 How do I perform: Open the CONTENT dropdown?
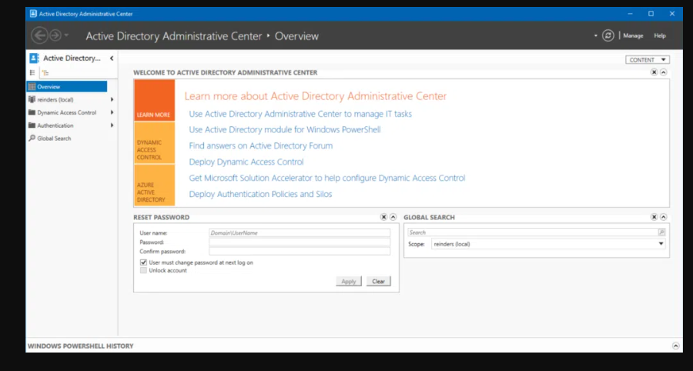[648, 60]
